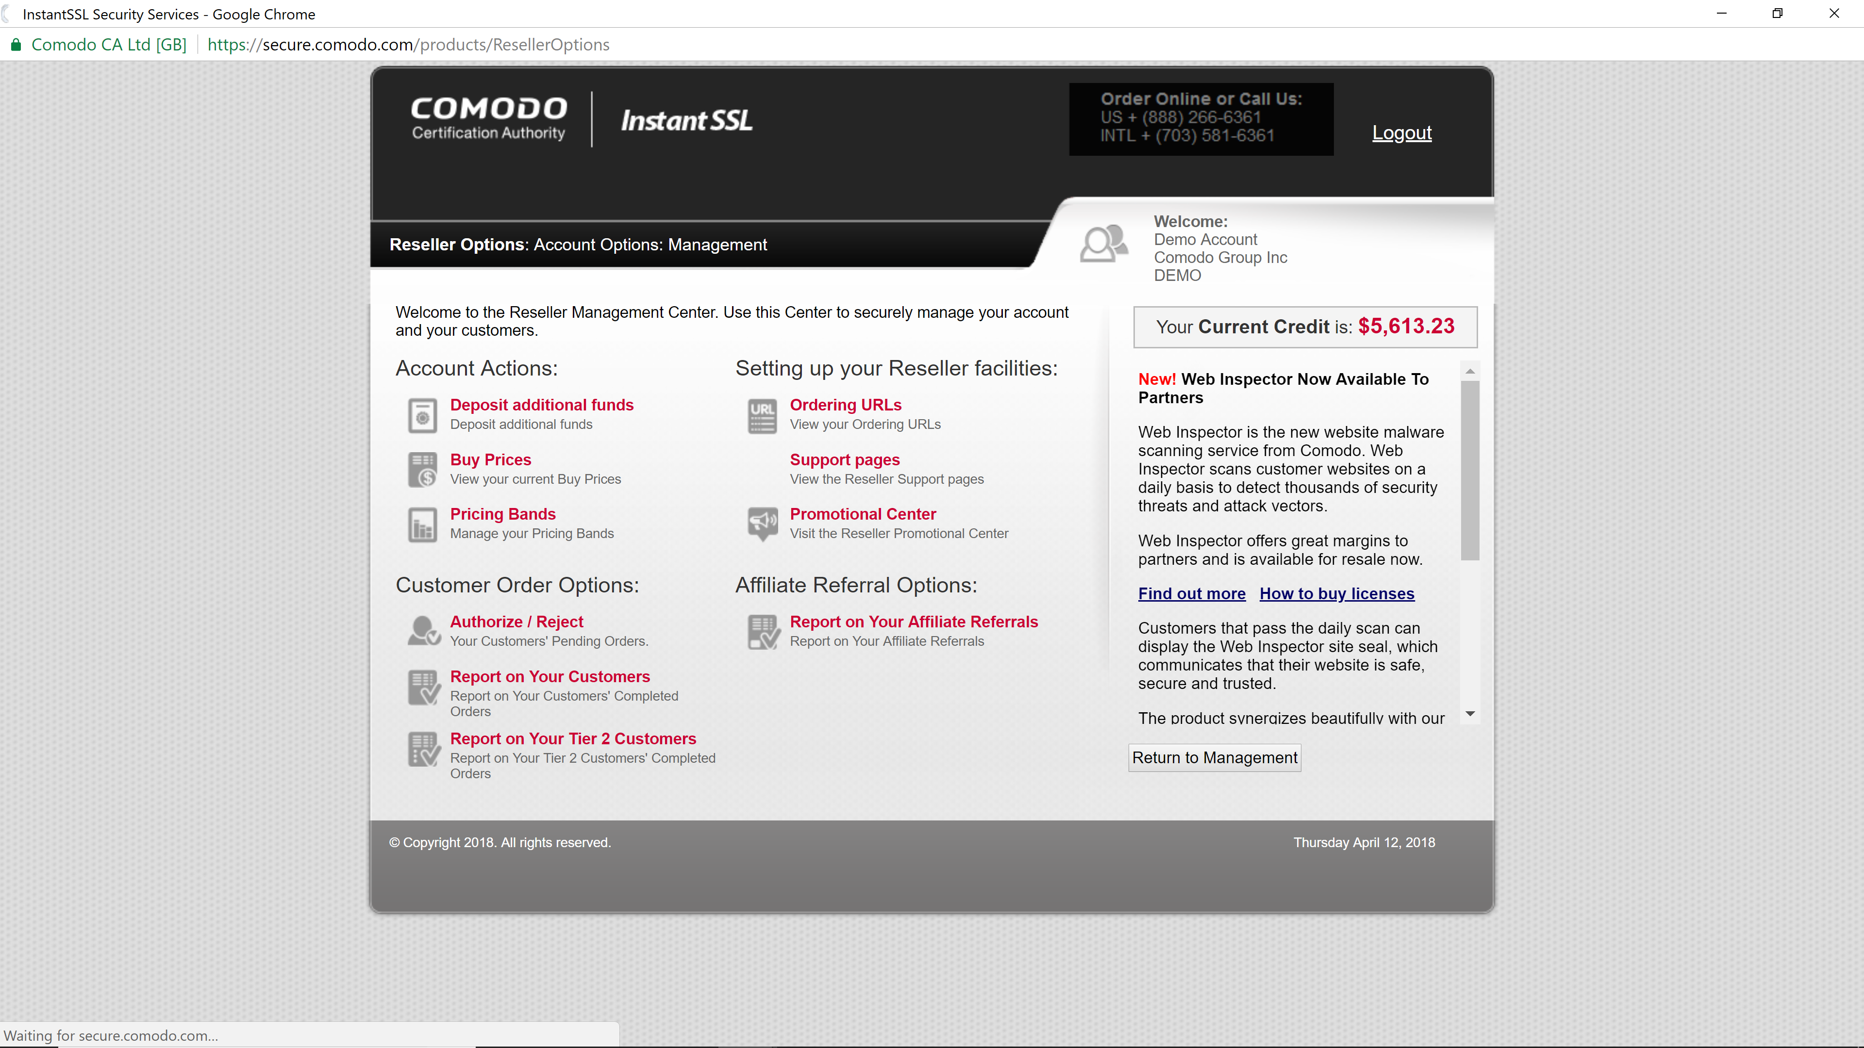The width and height of the screenshot is (1864, 1048).
Task: Open Report on Your Tier 2 Customers
Action: click(x=573, y=739)
